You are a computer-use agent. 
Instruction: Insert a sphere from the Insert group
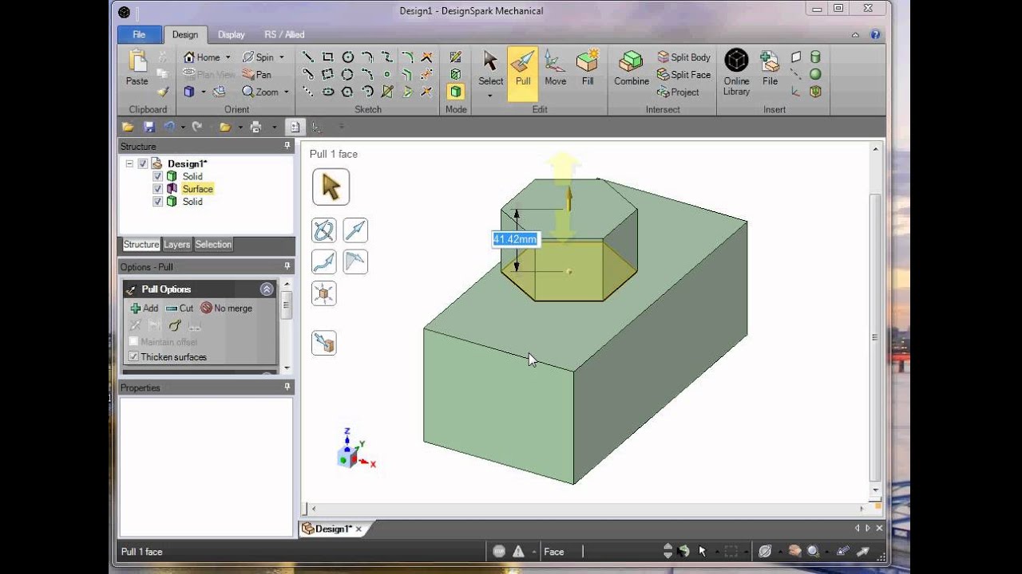pos(815,75)
